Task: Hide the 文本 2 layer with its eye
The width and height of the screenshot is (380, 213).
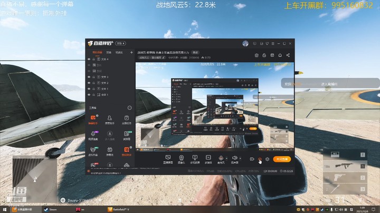Action: 89,83
